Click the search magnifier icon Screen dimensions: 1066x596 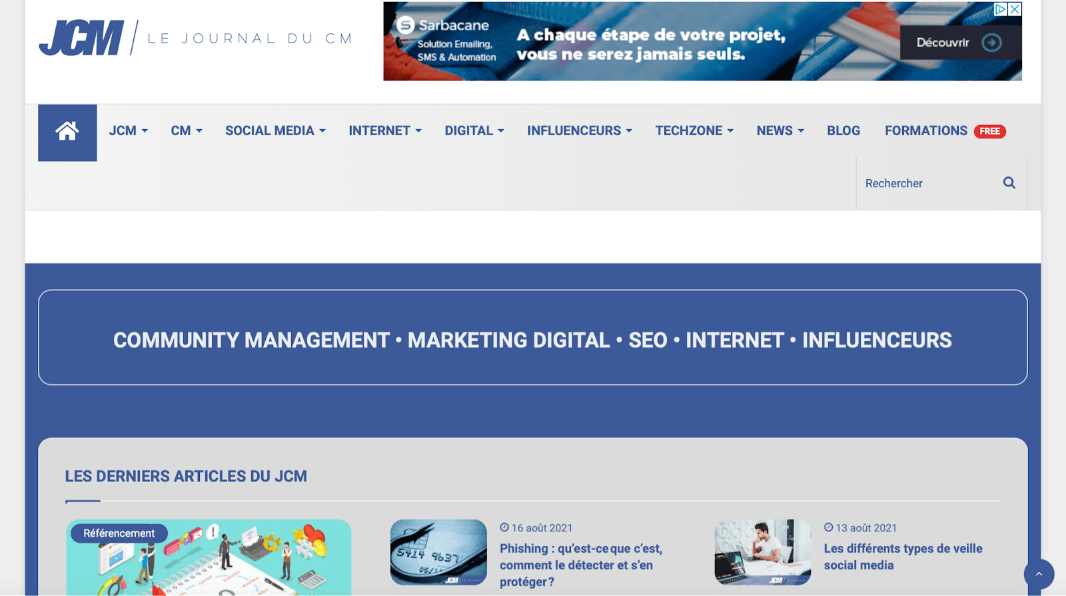click(x=1009, y=183)
